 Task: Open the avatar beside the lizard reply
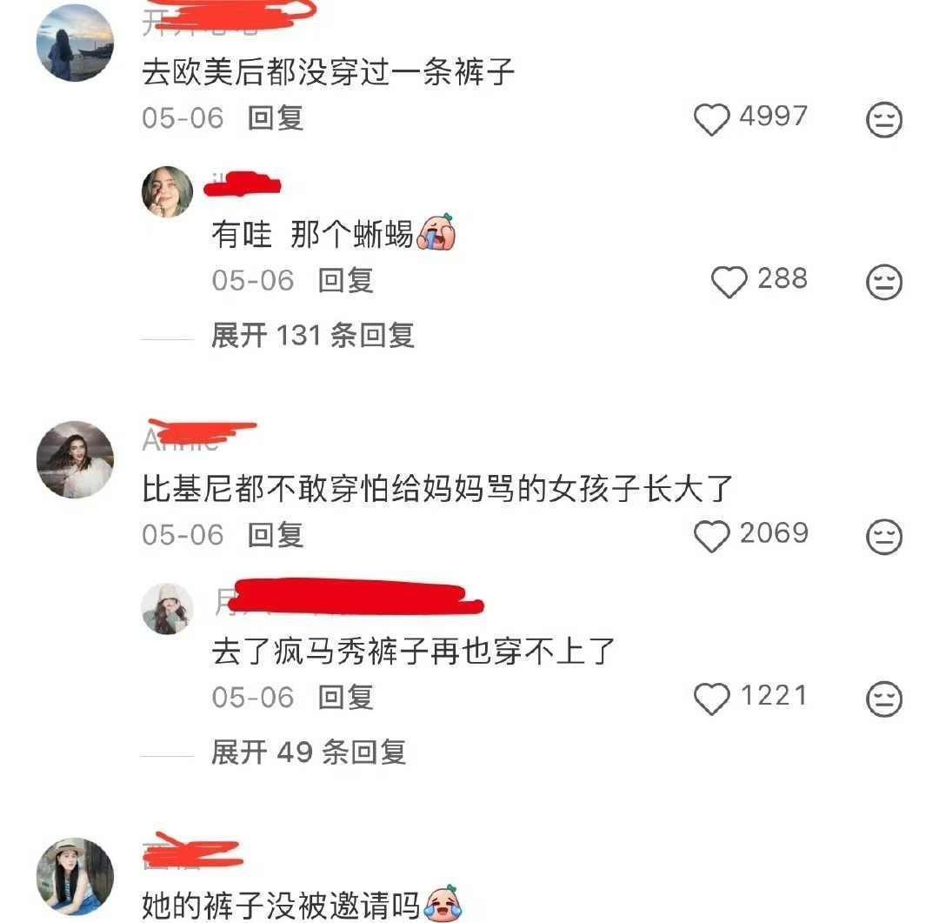[x=167, y=191]
